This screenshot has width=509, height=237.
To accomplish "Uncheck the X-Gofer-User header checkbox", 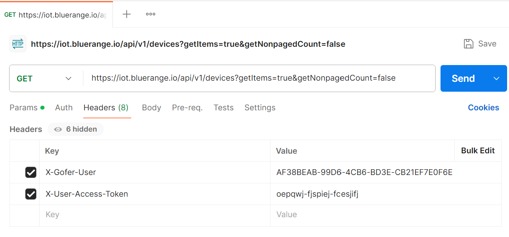I will pyautogui.click(x=31, y=172).
